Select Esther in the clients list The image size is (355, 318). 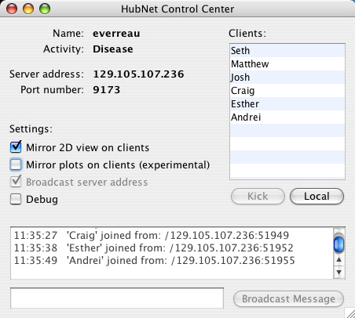point(287,104)
